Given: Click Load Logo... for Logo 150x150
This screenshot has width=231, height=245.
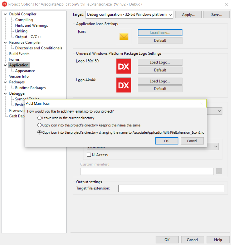Looking at the screenshot, I should pyautogui.click(x=160, y=62).
